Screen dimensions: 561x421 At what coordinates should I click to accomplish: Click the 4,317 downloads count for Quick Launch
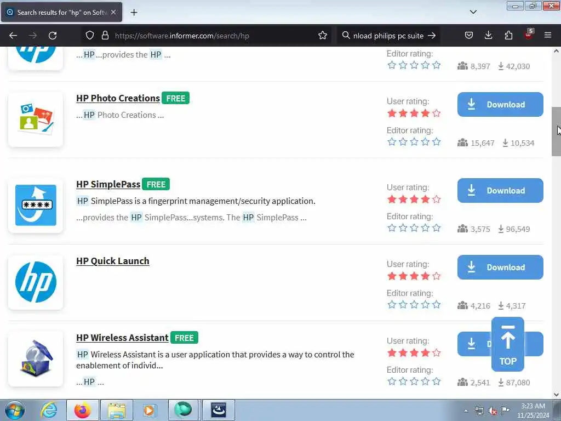(512, 306)
